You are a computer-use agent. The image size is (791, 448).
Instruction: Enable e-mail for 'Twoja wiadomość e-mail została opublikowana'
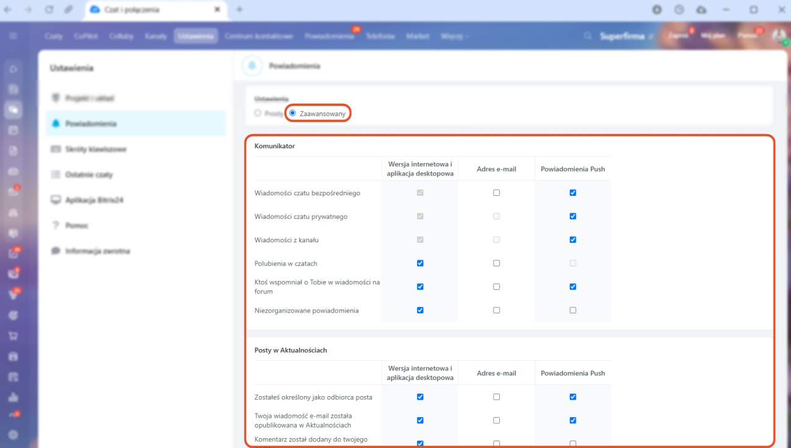[496, 420]
